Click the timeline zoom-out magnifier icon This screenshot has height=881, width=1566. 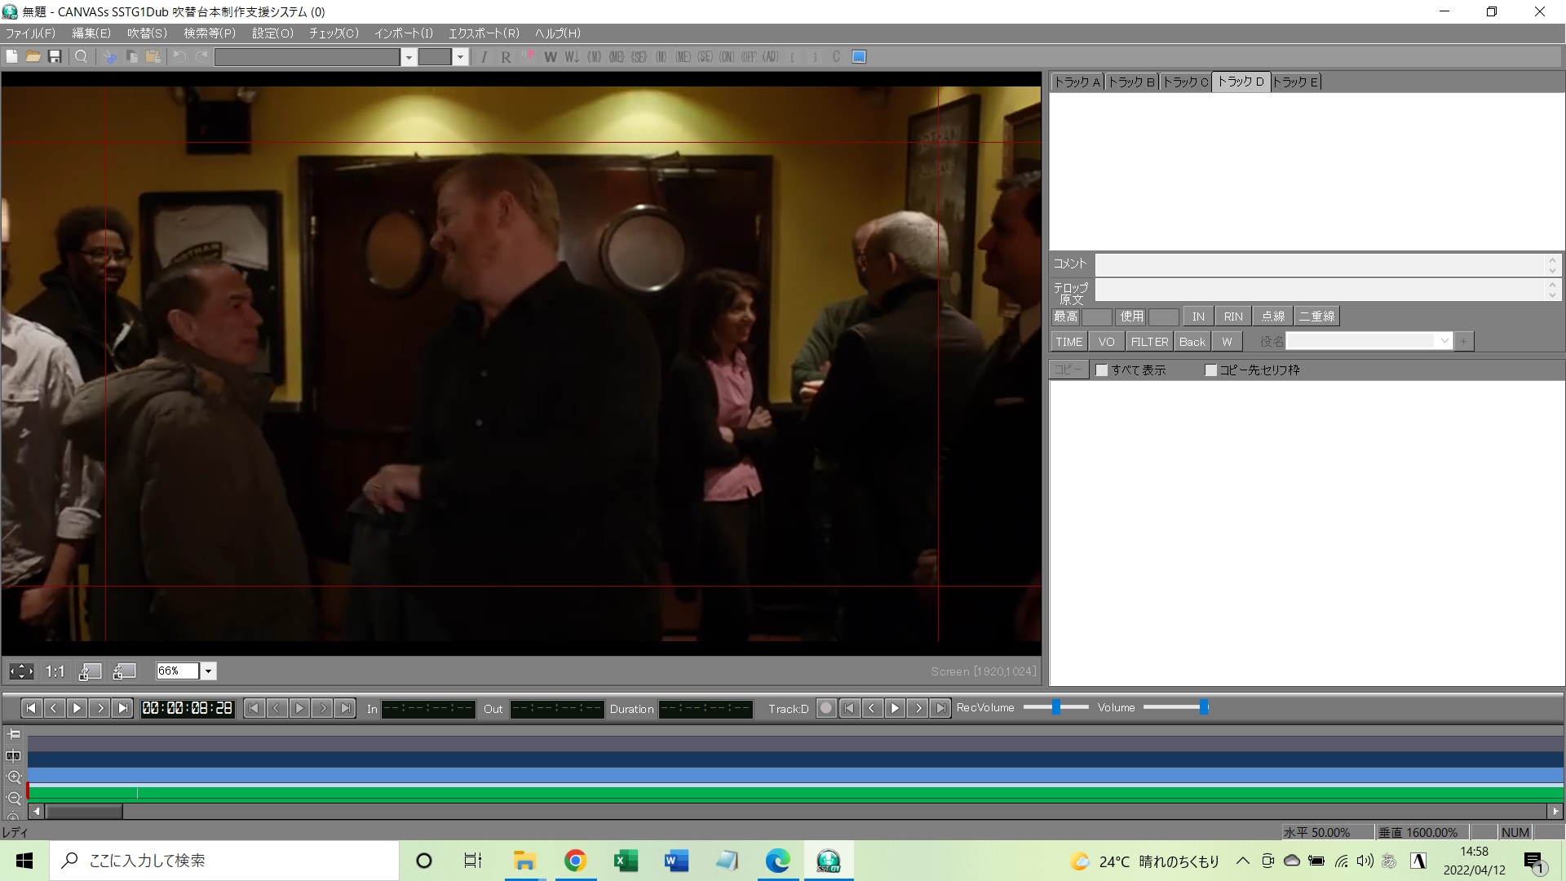pyautogui.click(x=14, y=799)
